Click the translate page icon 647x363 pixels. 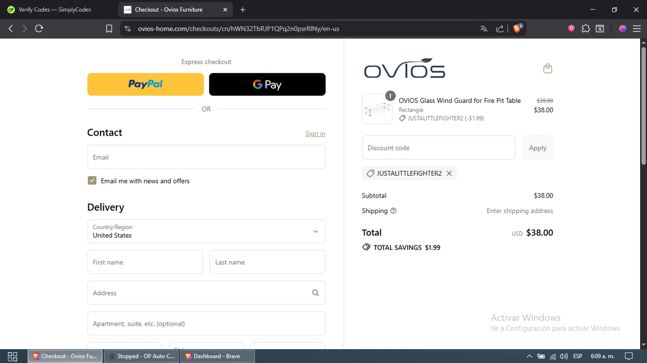484,28
